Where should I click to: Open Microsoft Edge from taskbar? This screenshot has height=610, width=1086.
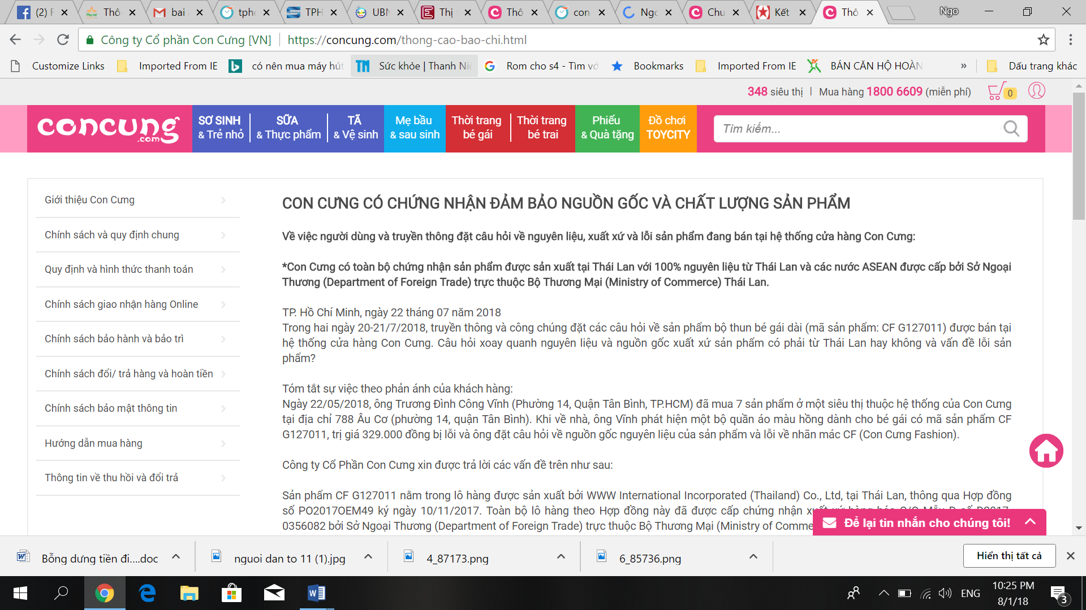[x=147, y=593]
